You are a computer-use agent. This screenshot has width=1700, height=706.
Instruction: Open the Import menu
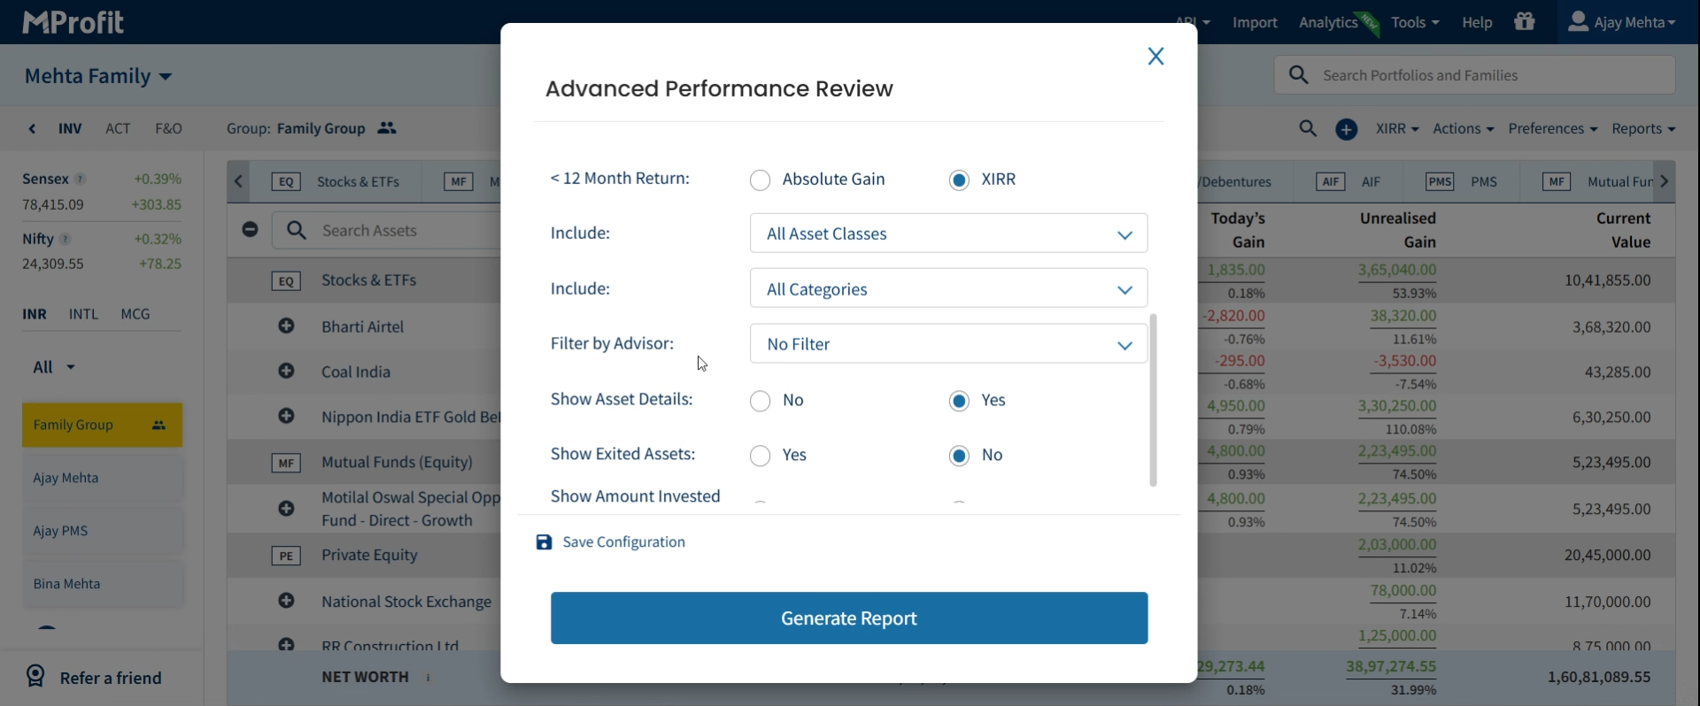pyautogui.click(x=1255, y=22)
